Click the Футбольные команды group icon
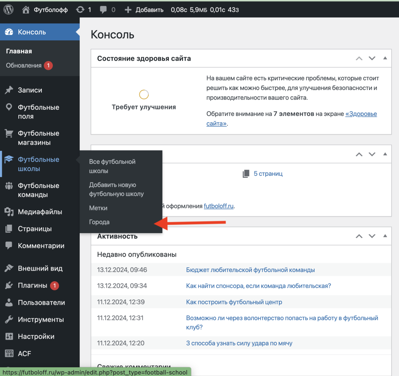 tap(9, 186)
